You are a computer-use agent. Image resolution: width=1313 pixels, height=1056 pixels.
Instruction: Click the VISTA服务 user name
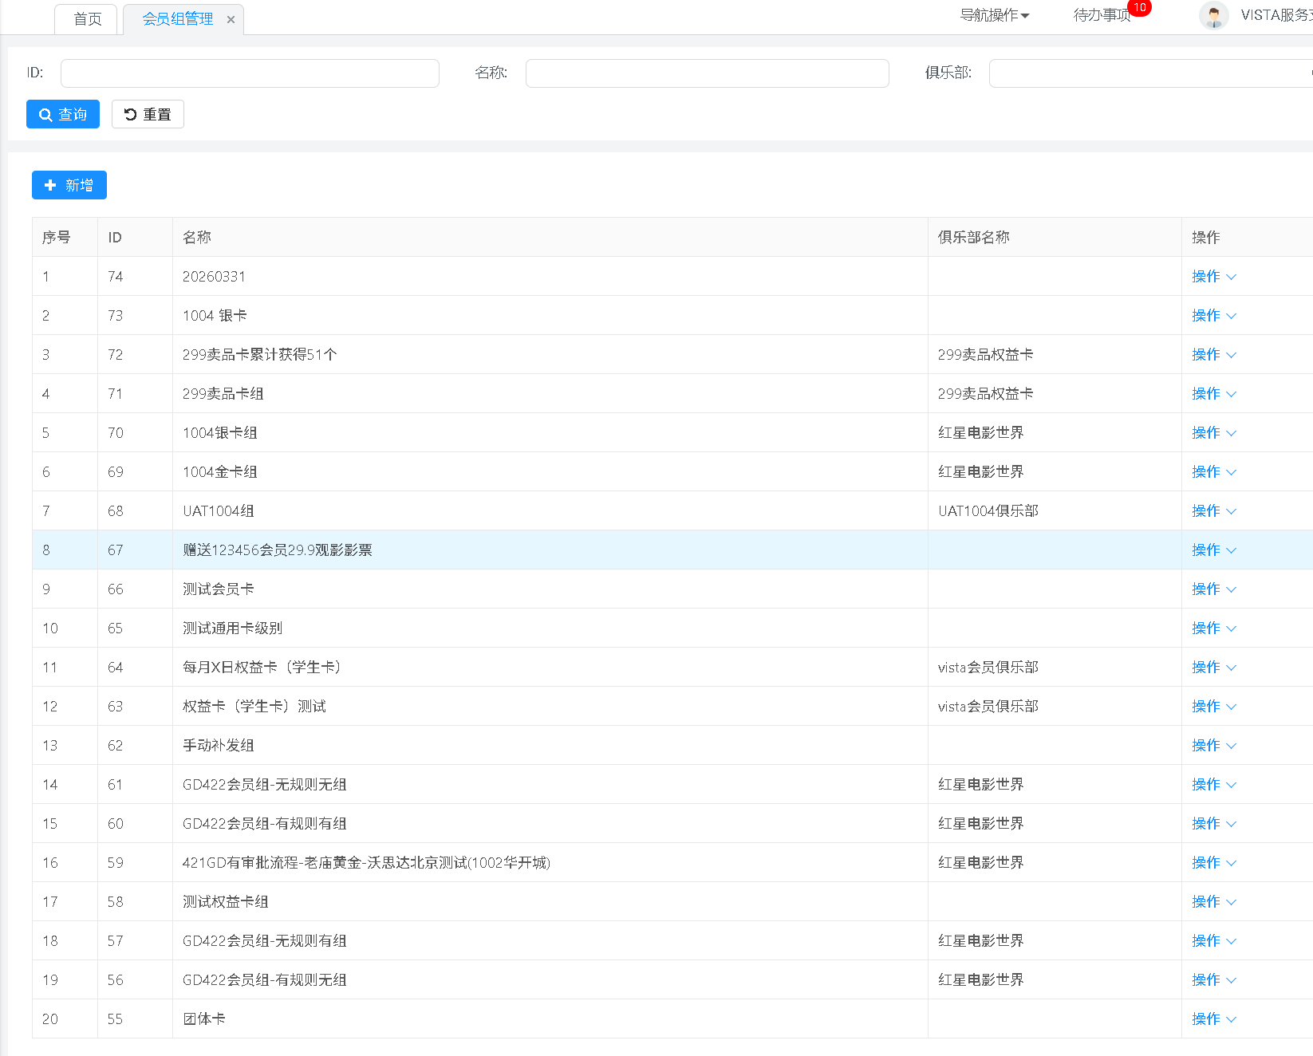(1276, 15)
